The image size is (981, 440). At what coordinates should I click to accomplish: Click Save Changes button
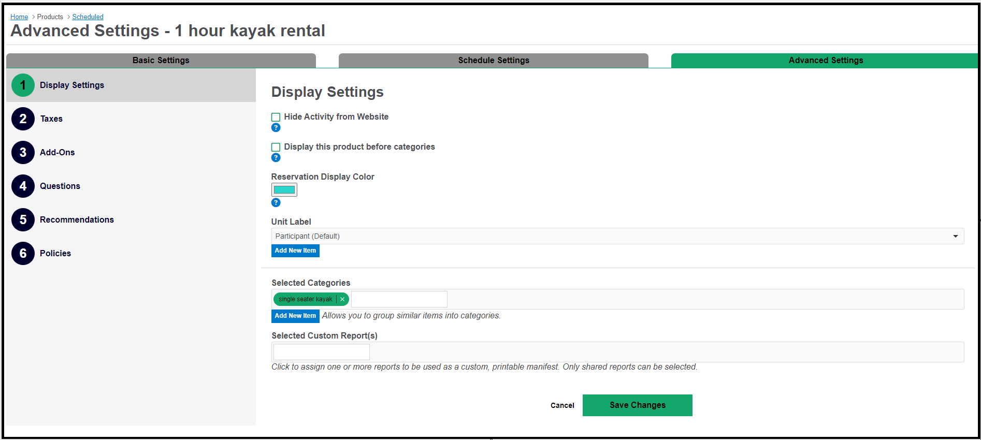(x=638, y=405)
